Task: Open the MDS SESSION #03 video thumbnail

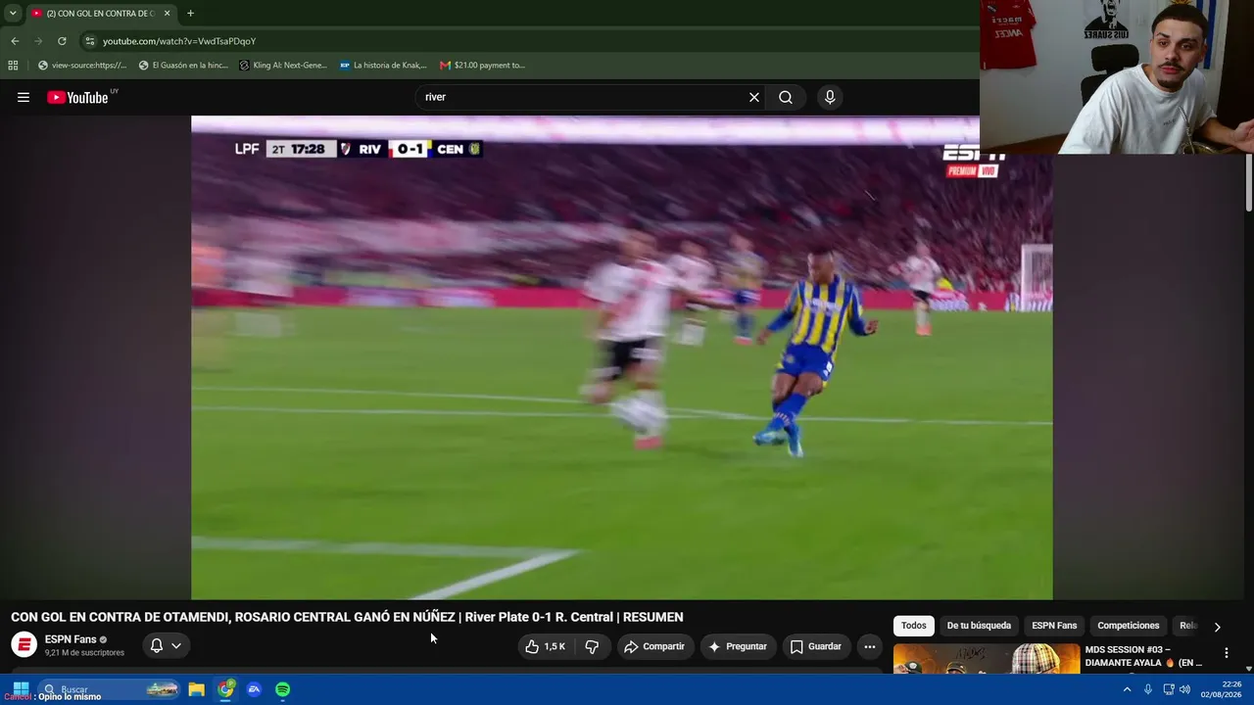Action: pyautogui.click(x=986, y=658)
